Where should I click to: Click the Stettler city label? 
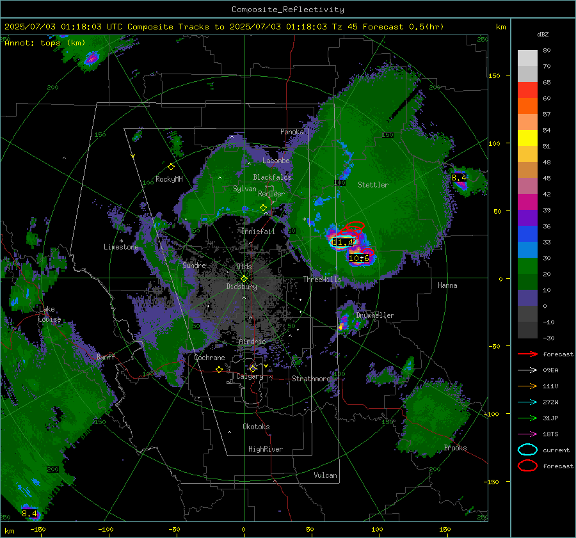373,185
